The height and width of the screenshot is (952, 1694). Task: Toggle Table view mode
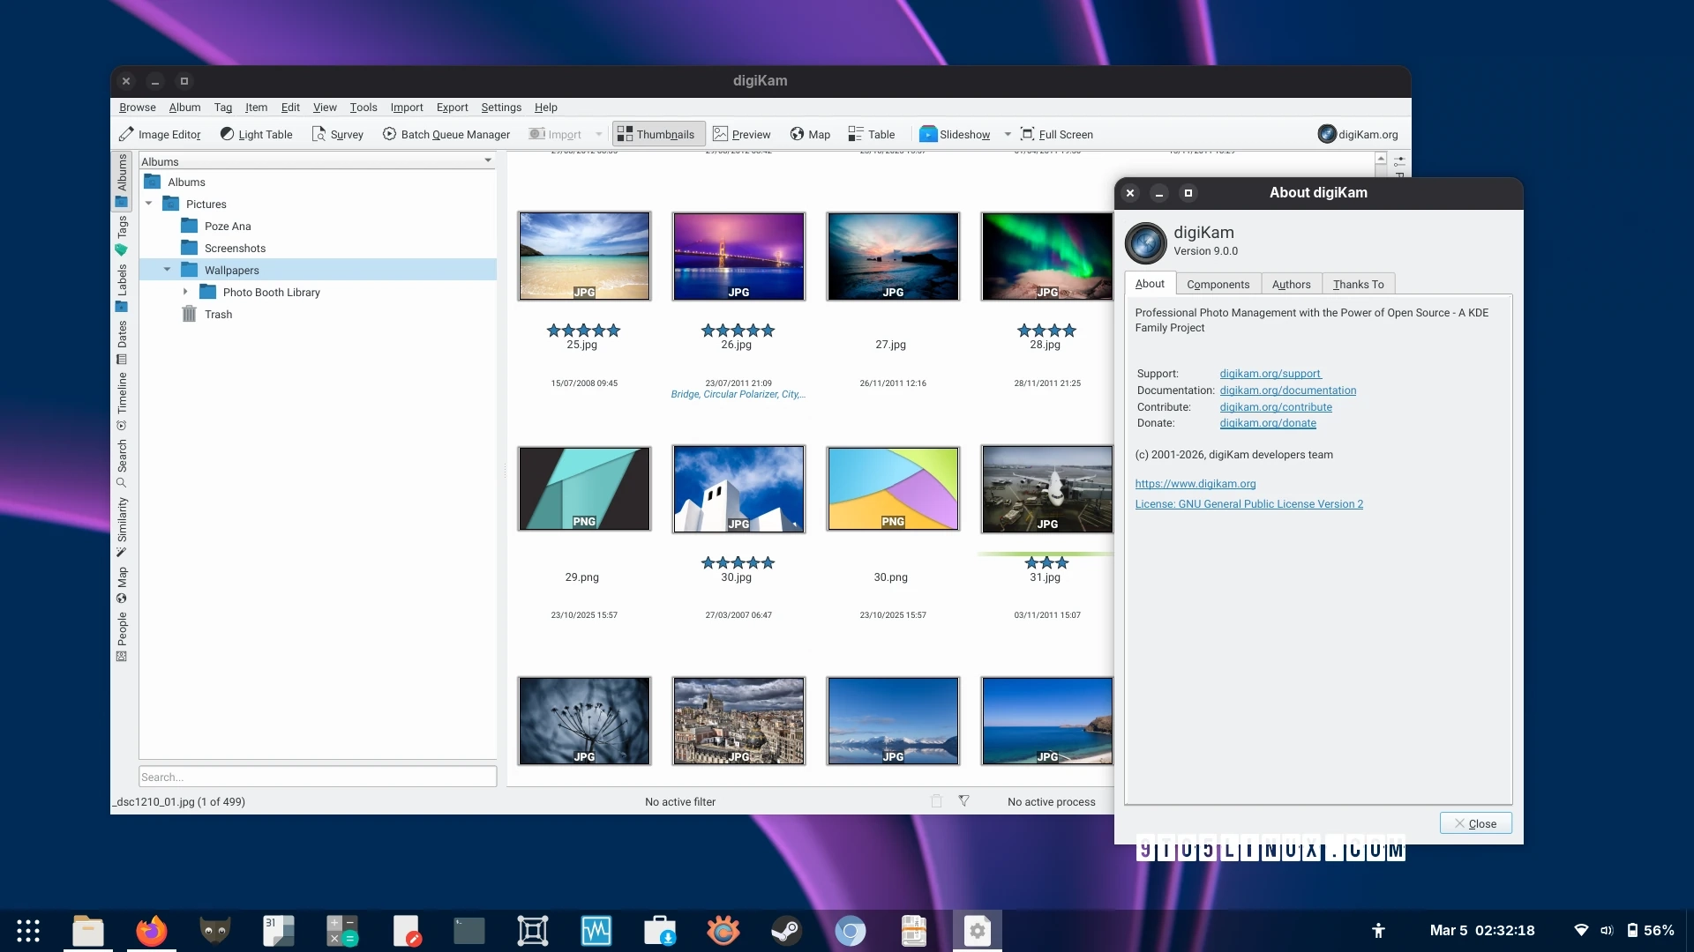(x=872, y=134)
